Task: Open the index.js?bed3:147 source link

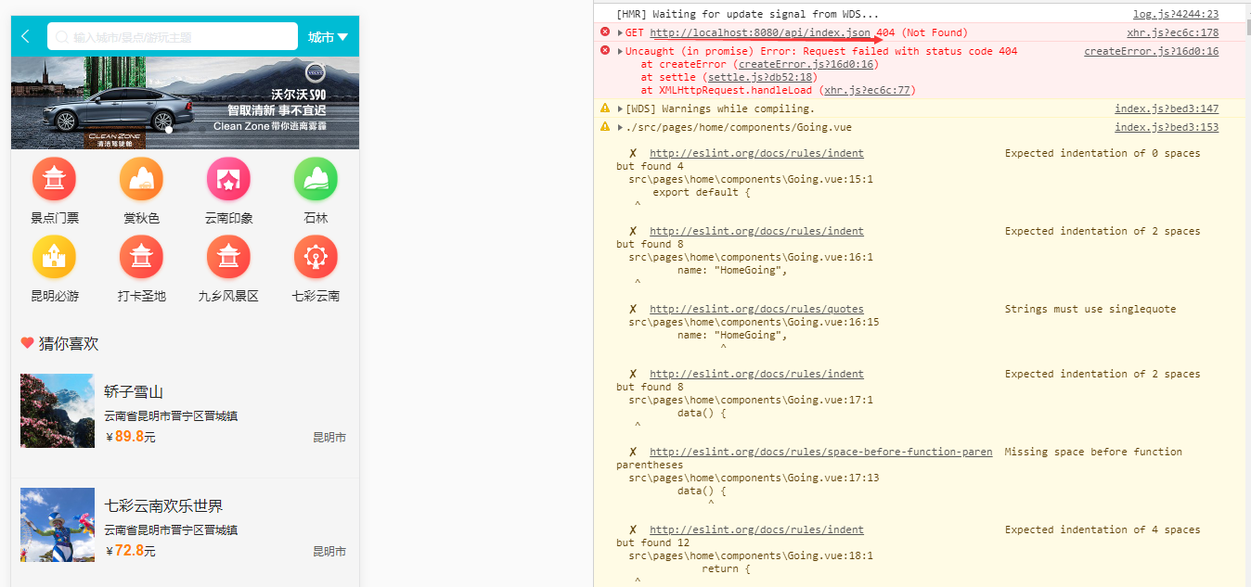Action: 1167,108
